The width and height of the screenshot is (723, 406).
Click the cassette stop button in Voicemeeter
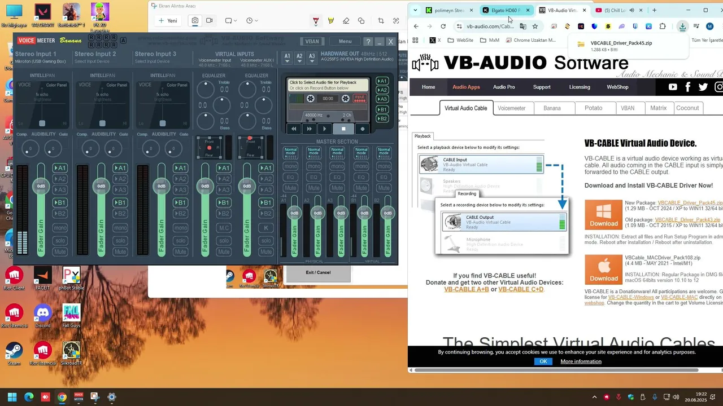343,129
